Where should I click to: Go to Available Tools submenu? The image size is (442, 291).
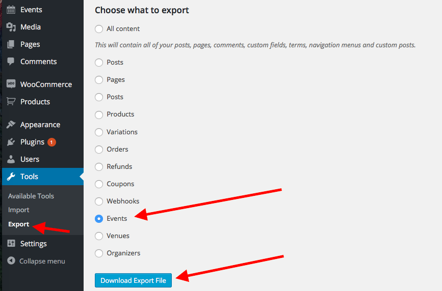(31, 196)
